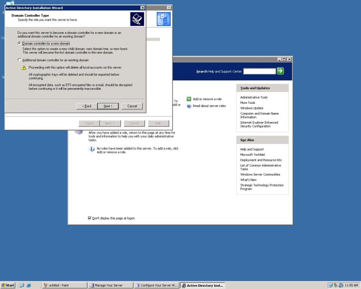361x289 pixels.
Task: Click the Tools and Updates header
Action: click(263, 88)
